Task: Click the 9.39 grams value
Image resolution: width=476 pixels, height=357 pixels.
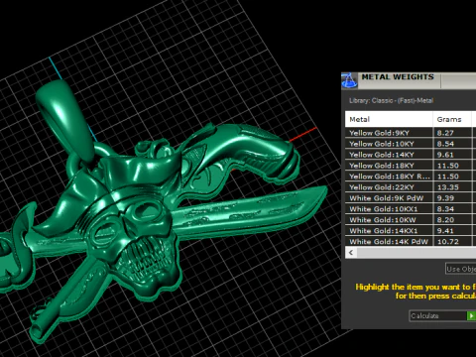Action: [445, 198]
